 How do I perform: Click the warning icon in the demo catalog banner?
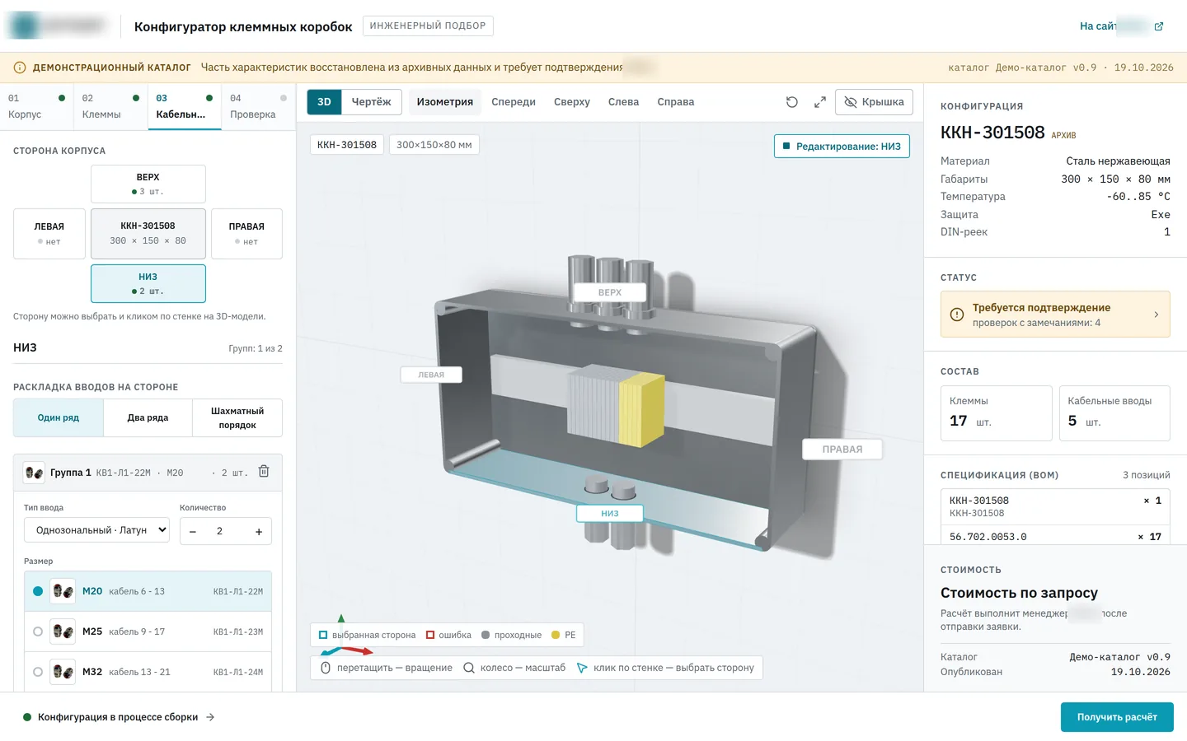click(20, 68)
